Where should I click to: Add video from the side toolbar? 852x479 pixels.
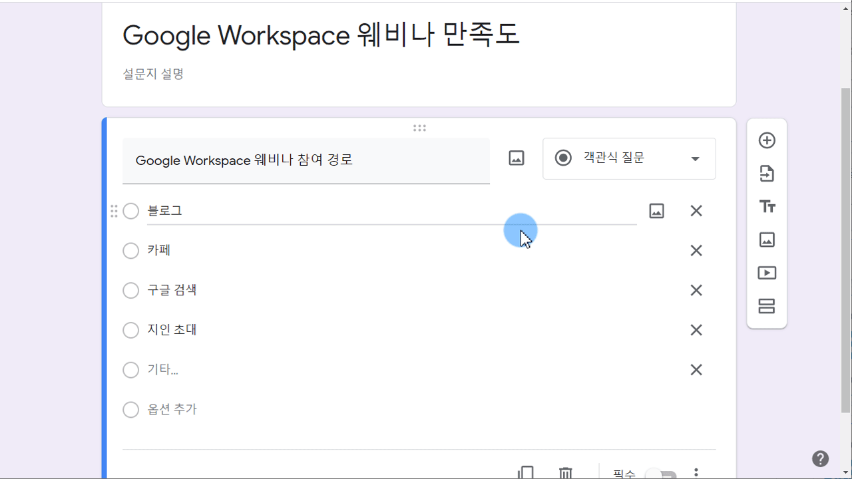pos(767,273)
